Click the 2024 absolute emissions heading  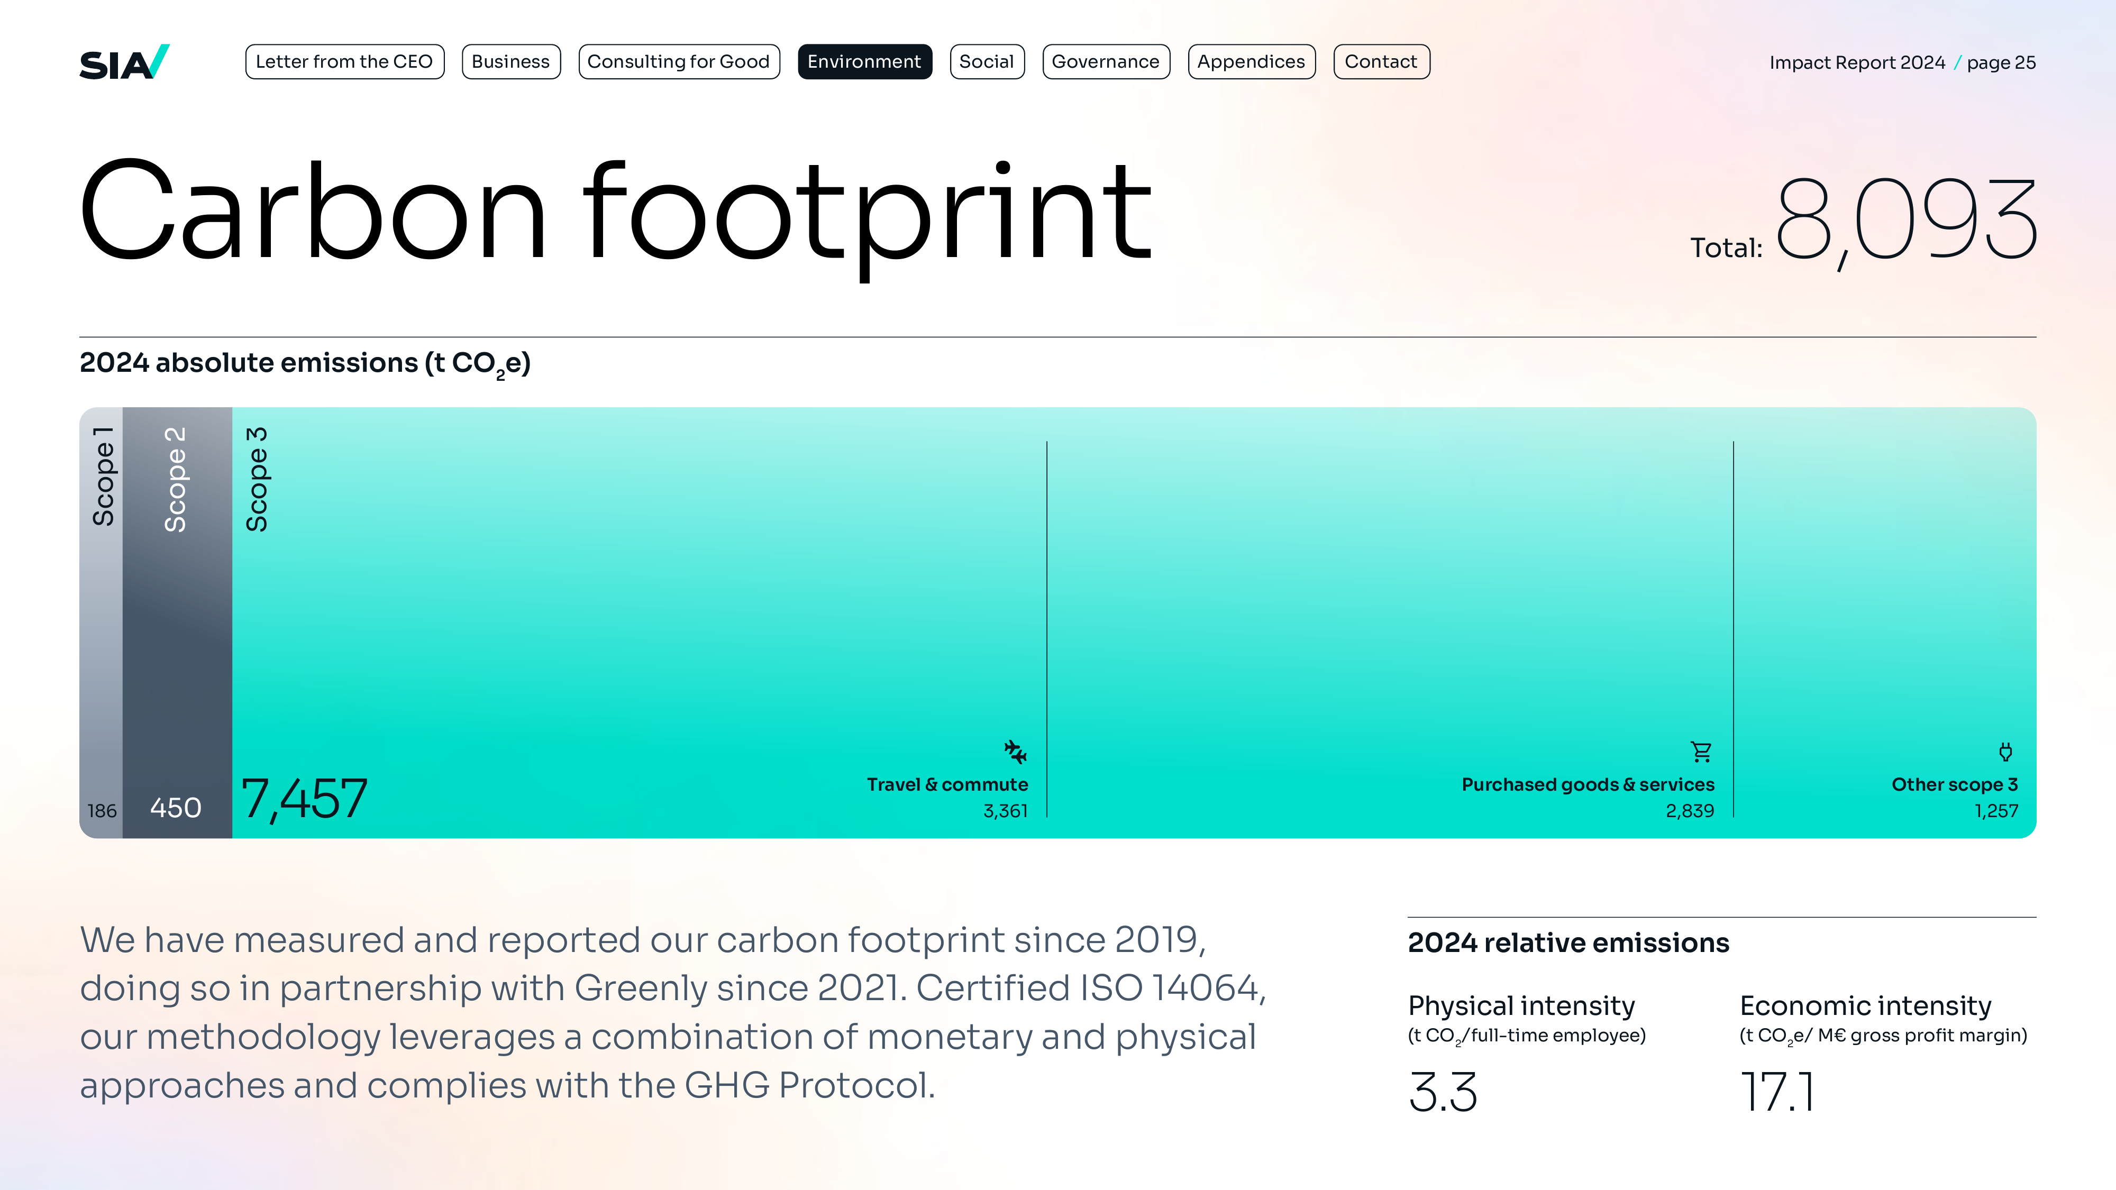pyautogui.click(x=305, y=364)
